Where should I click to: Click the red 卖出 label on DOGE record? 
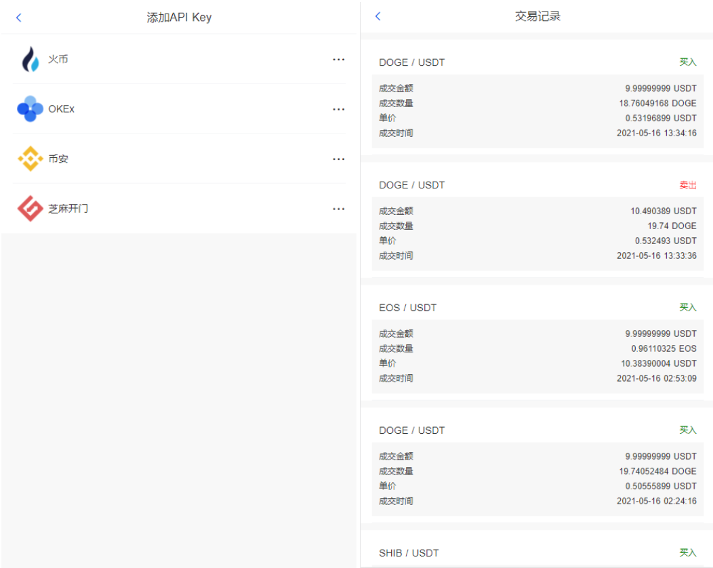pyautogui.click(x=688, y=185)
